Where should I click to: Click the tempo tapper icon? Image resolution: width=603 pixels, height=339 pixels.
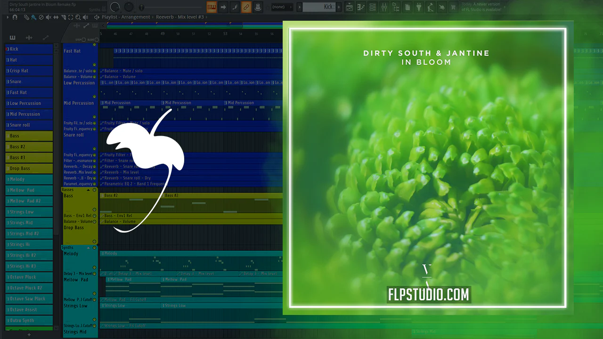(x=431, y=7)
